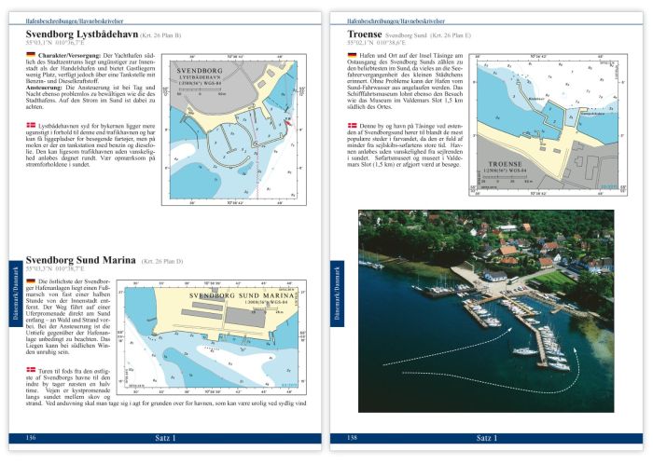Click page number 138 in the footer

(x=353, y=438)
